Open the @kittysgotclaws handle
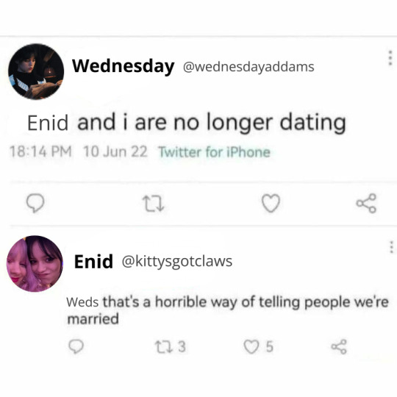 pos(177,262)
